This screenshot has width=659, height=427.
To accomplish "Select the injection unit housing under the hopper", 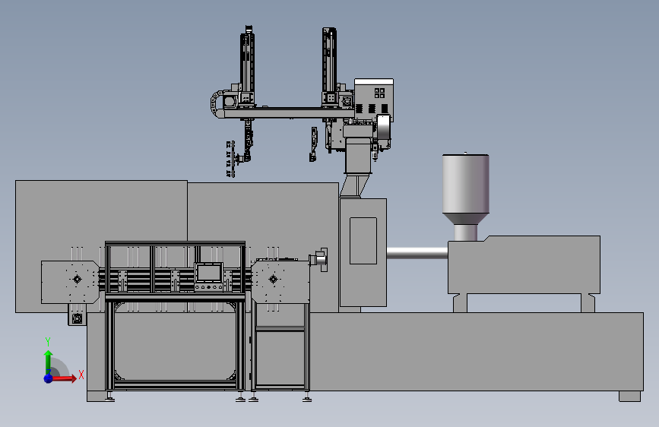I will click(524, 264).
